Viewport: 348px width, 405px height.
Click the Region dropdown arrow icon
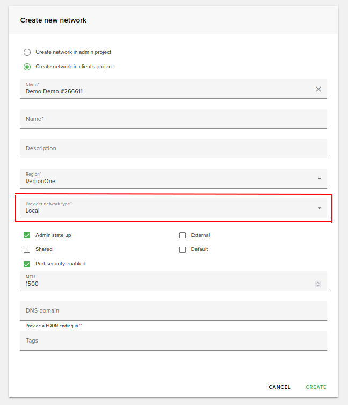(x=319, y=179)
